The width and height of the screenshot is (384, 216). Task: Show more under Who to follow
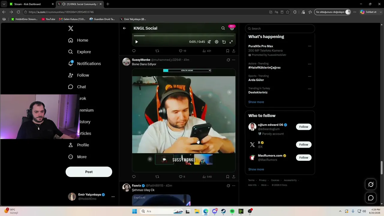[256, 169]
